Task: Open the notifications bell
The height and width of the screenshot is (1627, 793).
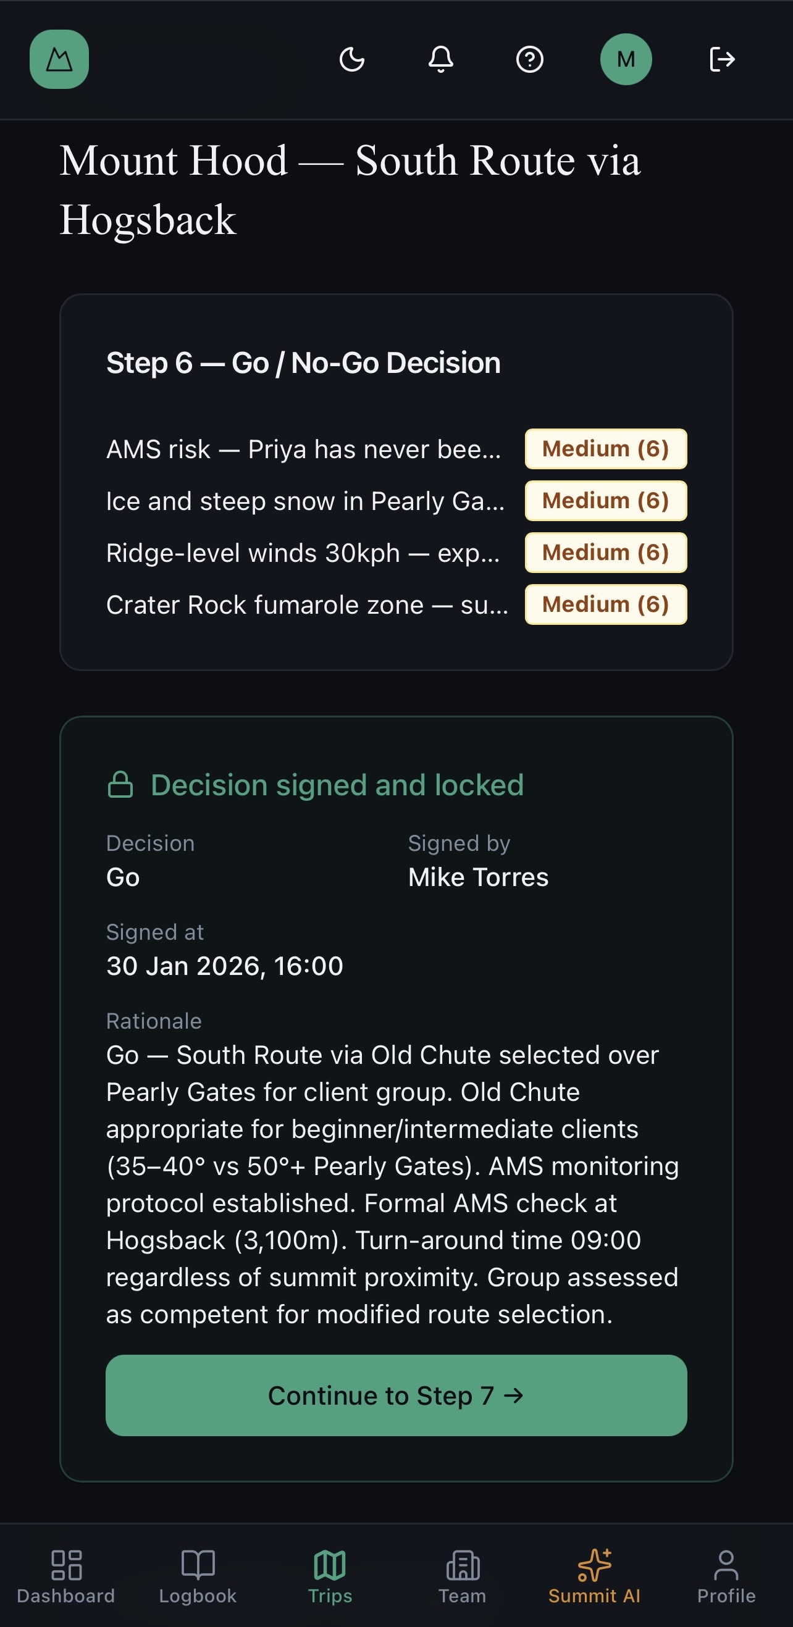Action: (441, 59)
